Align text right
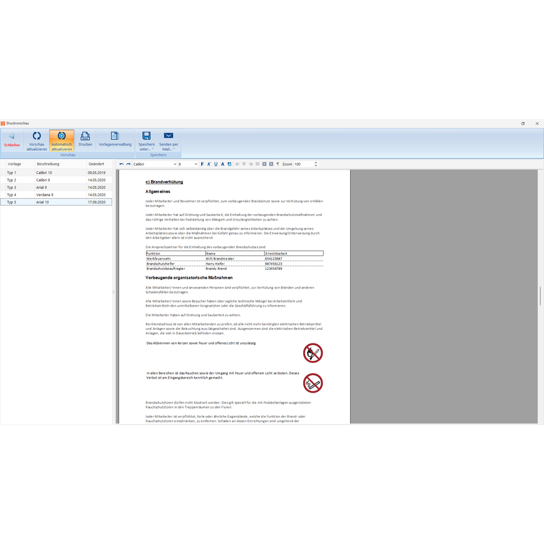The width and height of the screenshot is (544, 544). [x=250, y=164]
